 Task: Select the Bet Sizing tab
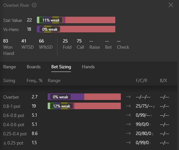point(61,67)
